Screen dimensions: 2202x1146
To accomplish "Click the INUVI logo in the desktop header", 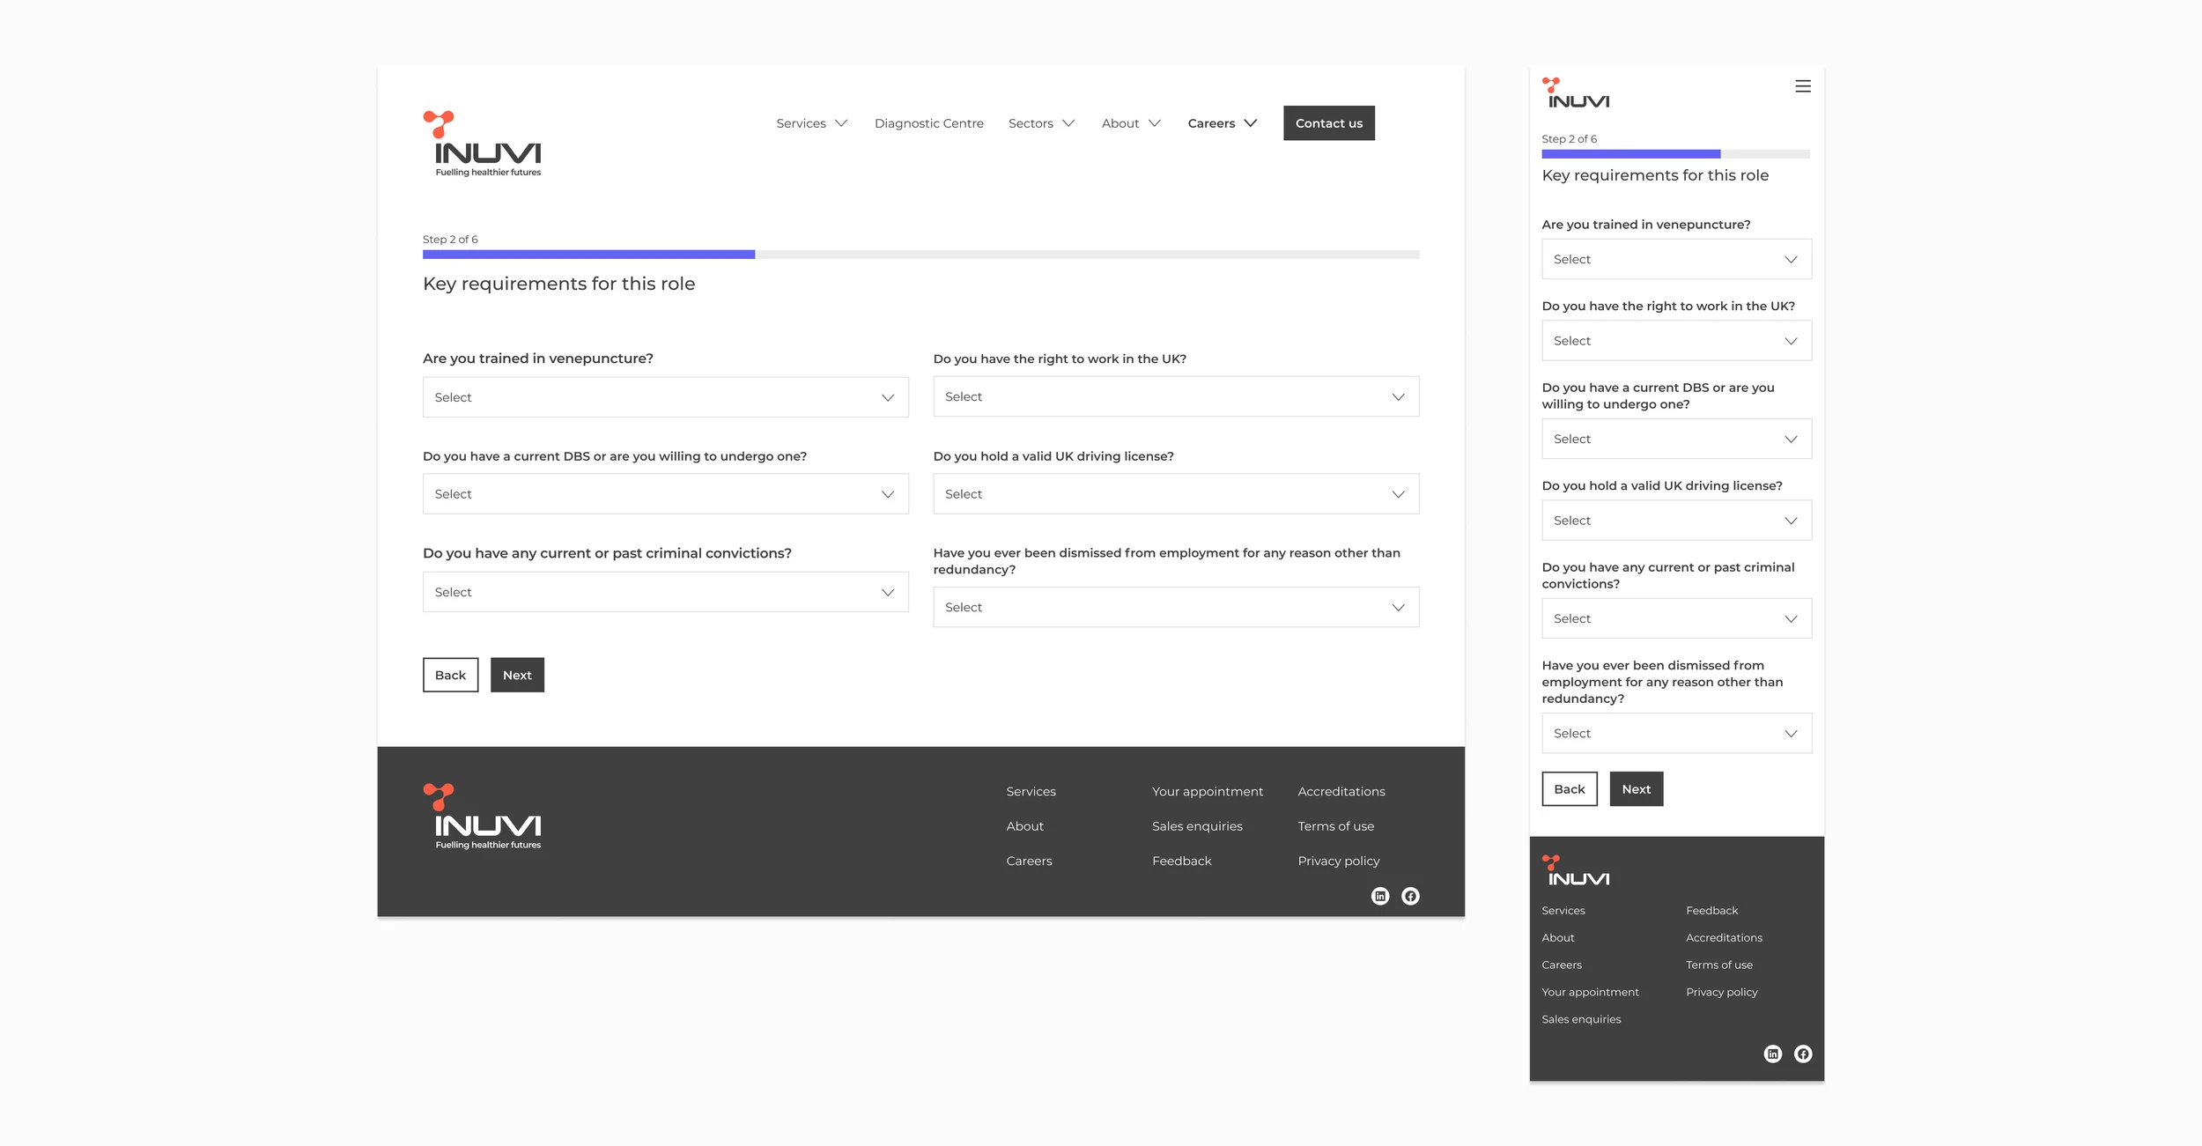I will pyautogui.click(x=482, y=144).
